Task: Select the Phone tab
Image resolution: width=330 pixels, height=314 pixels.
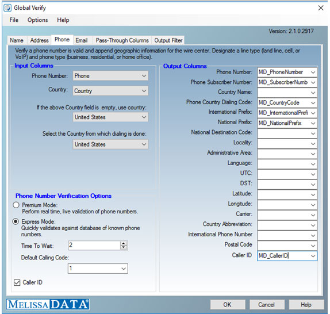Action: pyautogui.click(x=62, y=40)
